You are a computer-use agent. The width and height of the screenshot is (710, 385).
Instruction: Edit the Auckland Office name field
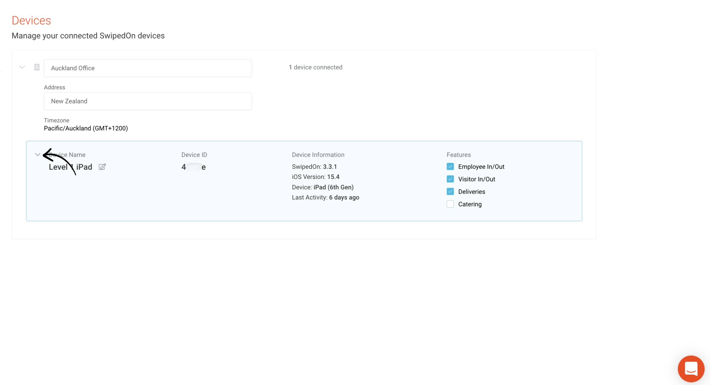148,68
